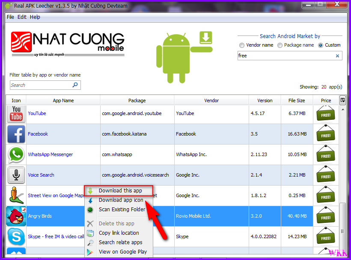Choose Search relate apps menu entry
Image resolution: width=351 pixels, height=260 pixels.
coord(119,242)
